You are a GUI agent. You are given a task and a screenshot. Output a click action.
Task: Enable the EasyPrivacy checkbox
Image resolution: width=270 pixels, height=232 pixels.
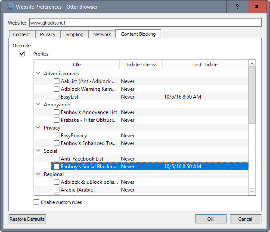[x=56, y=135]
